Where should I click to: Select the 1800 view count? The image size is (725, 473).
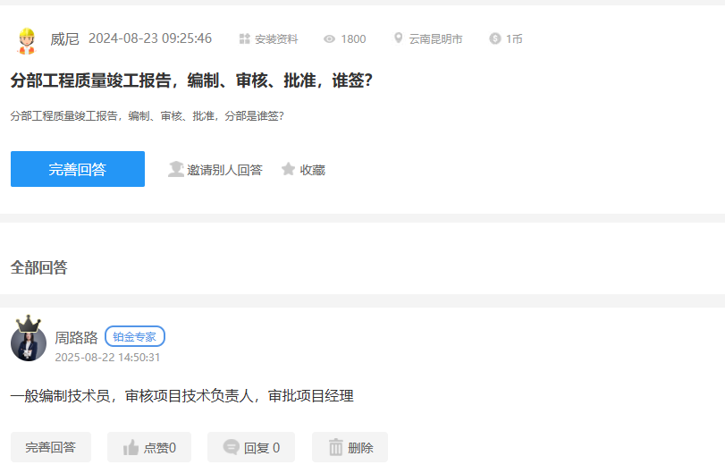coord(353,39)
